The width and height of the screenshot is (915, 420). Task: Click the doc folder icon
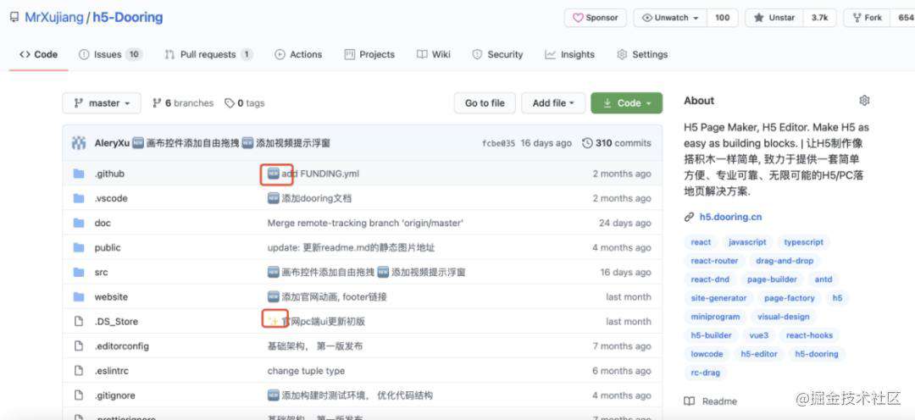79,223
